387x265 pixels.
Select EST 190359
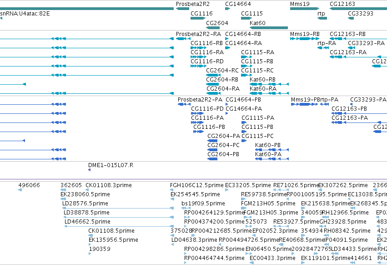coord(100,249)
